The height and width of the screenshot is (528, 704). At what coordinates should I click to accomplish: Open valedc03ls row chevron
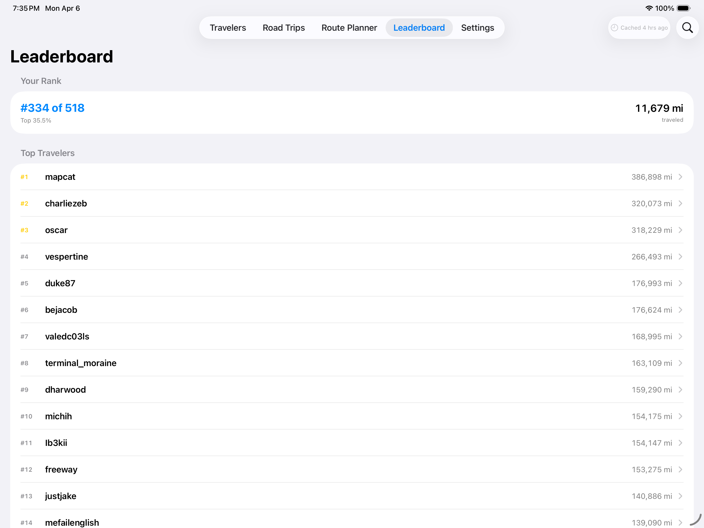(x=680, y=337)
